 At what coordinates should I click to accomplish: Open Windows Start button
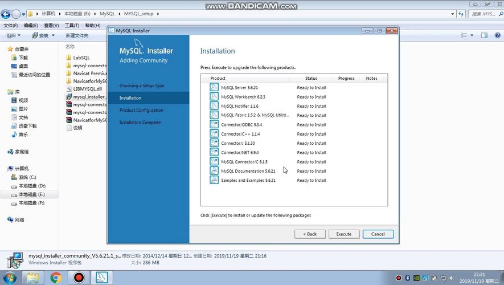coord(10,277)
